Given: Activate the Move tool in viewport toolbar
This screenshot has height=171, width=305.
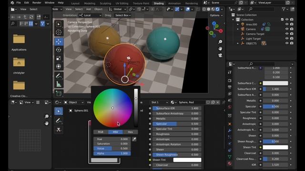Looking at the screenshot, I should point(59,41).
